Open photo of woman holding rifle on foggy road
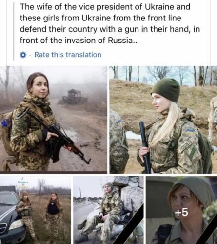217x244 pixels. tap(54, 120)
